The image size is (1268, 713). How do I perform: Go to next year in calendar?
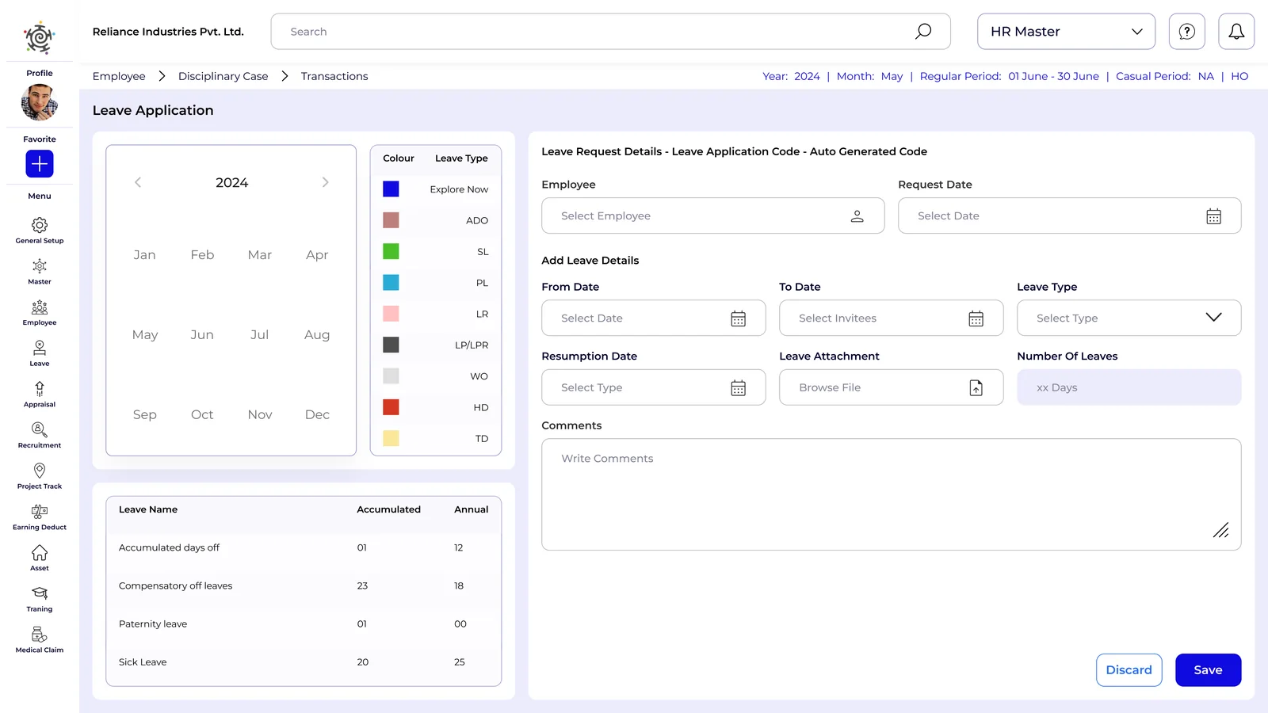pos(325,182)
